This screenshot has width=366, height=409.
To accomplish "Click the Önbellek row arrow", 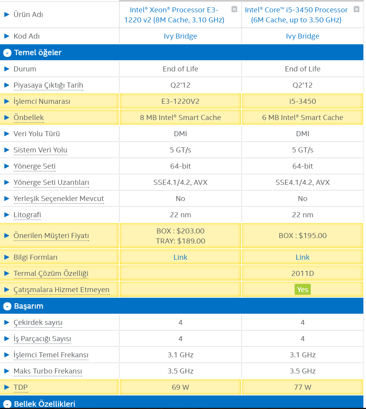I will [7, 117].
